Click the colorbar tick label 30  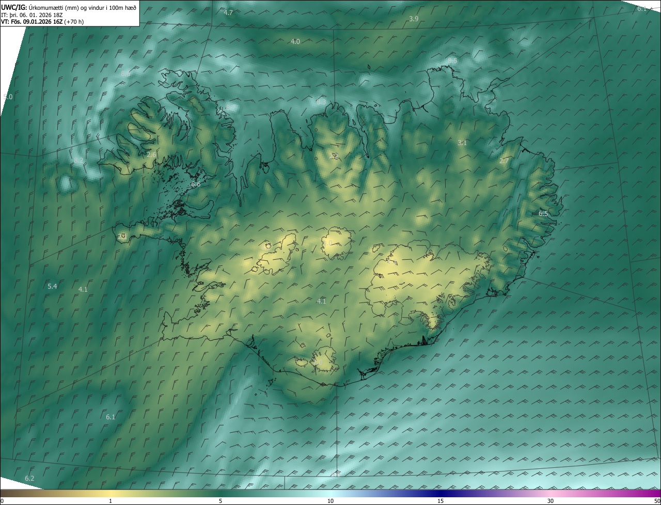pos(550,501)
